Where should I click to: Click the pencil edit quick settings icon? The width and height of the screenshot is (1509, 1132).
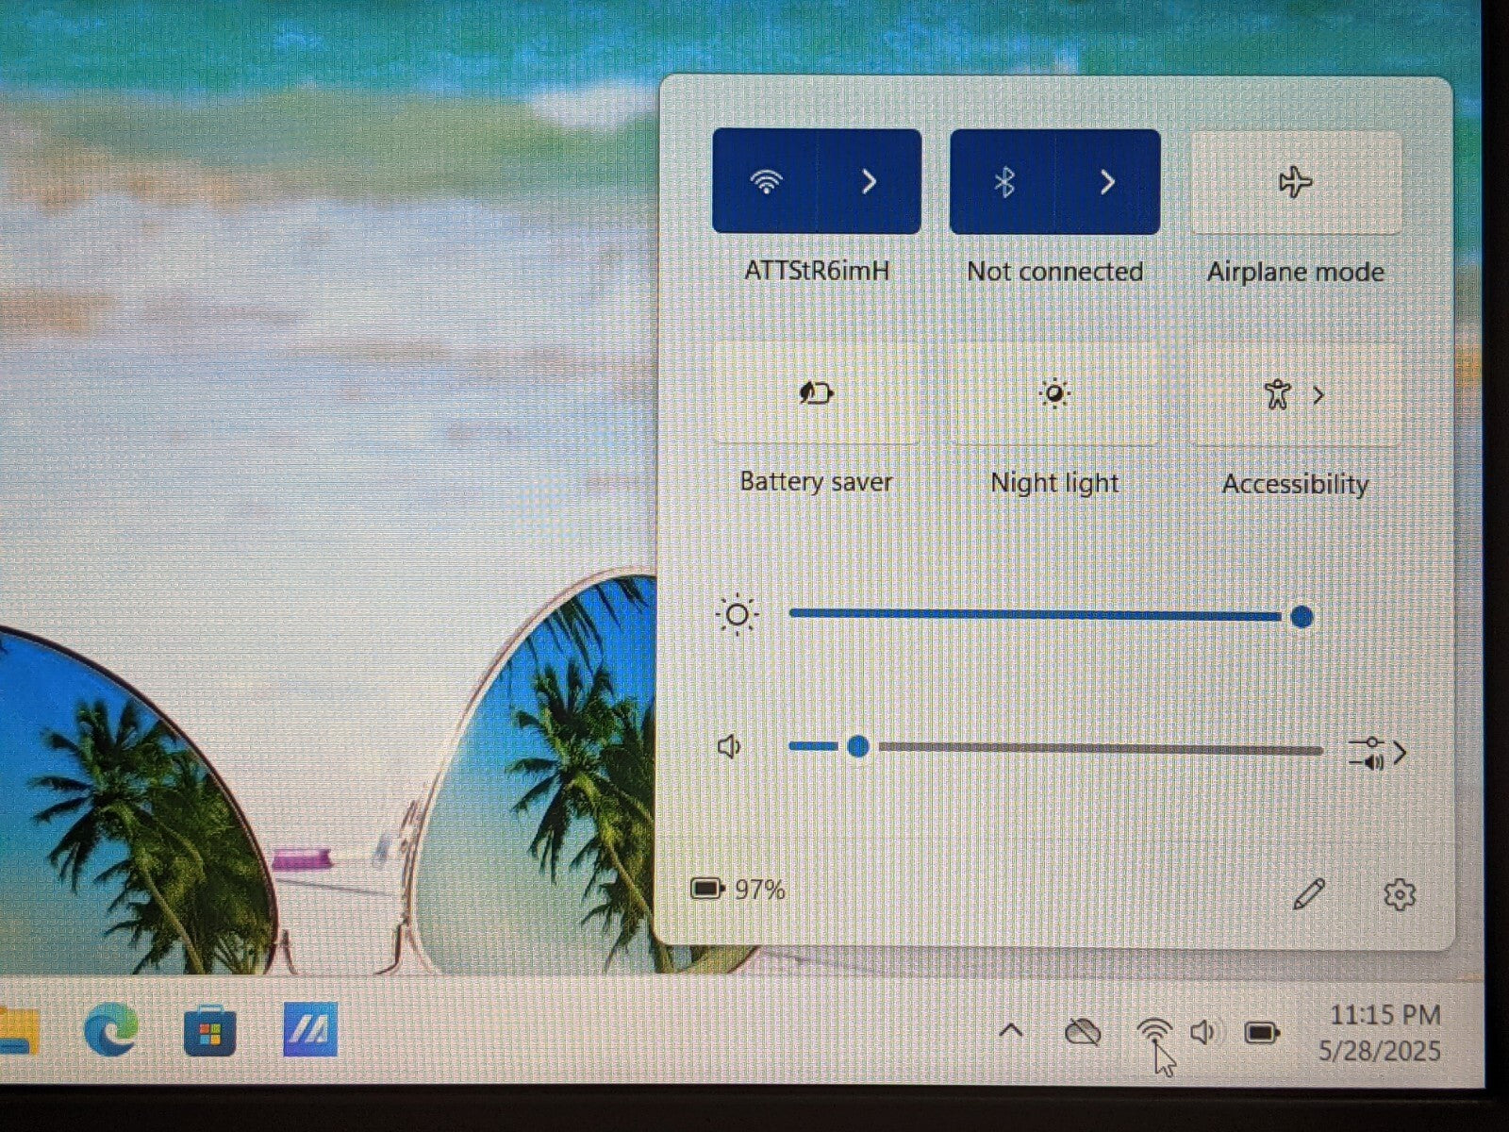(x=1309, y=894)
